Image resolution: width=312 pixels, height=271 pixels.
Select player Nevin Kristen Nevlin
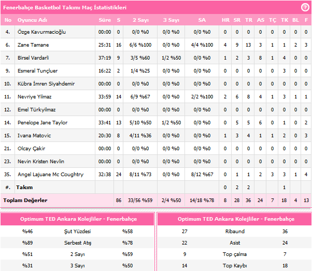(x=41, y=161)
